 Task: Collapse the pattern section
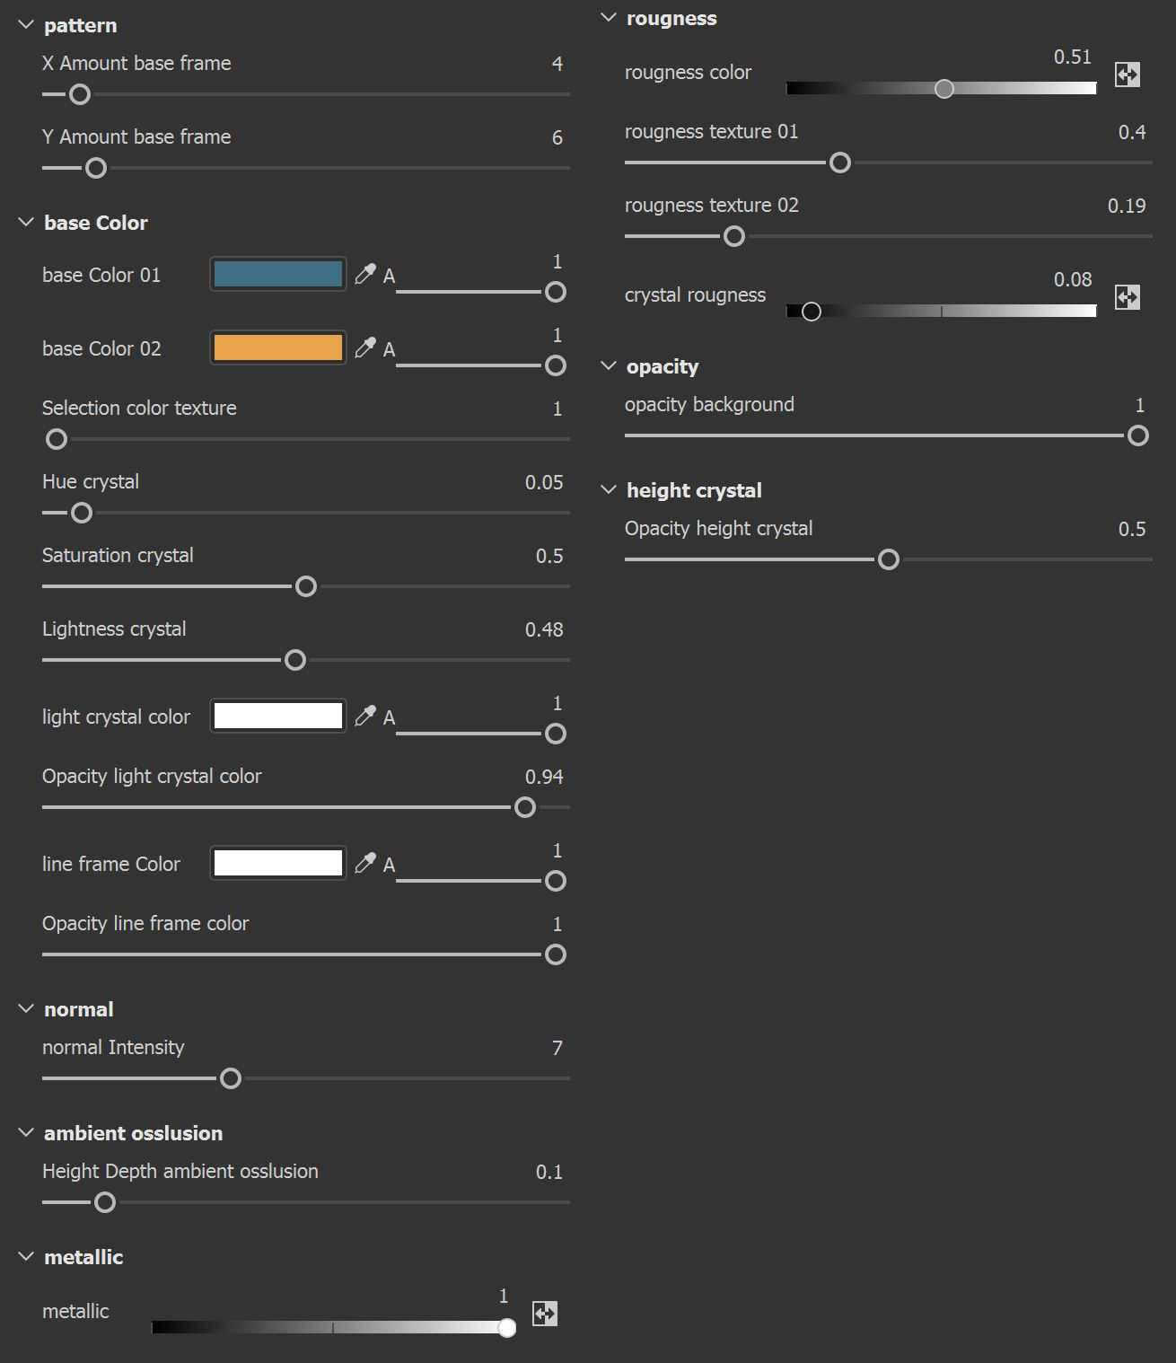pos(26,25)
